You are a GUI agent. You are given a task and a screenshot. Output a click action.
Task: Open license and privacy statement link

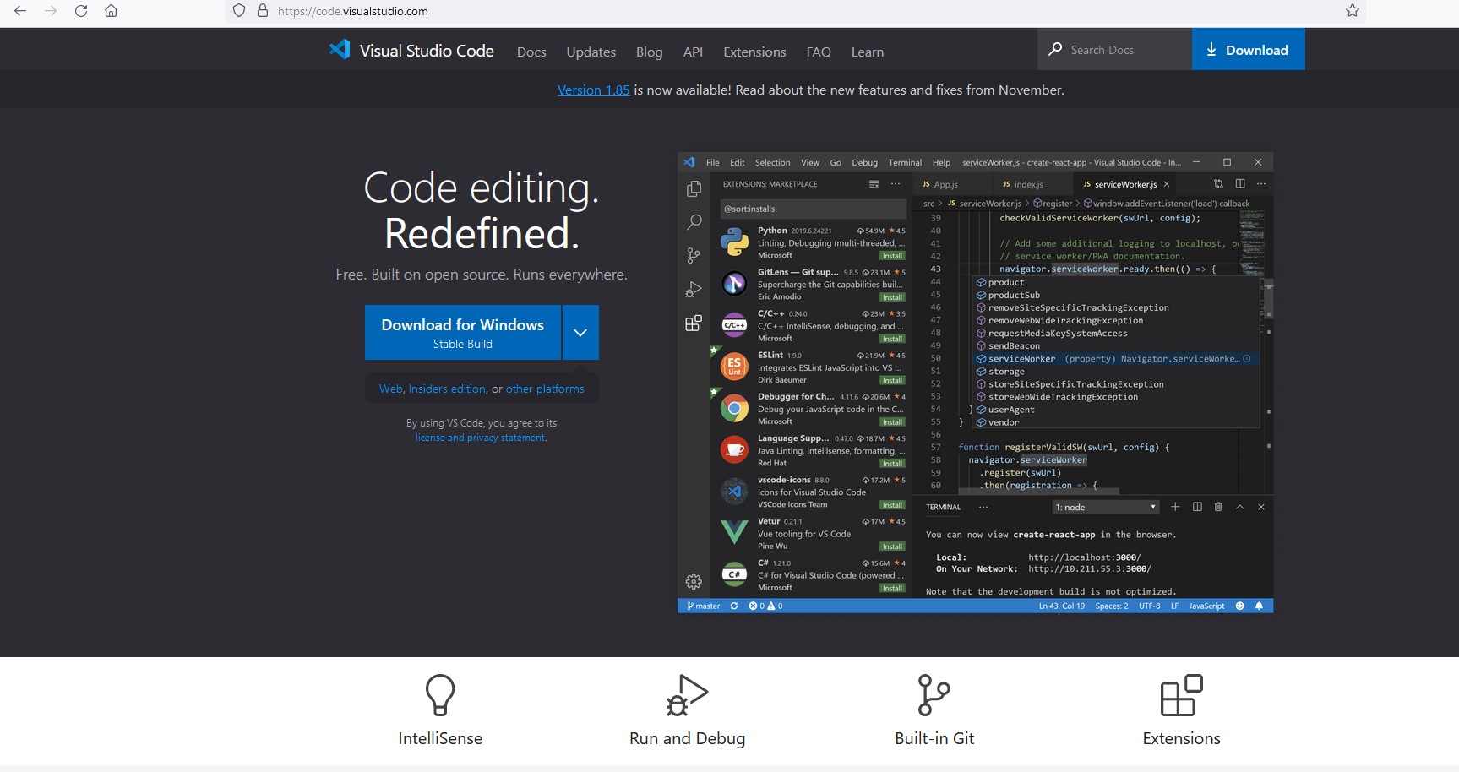(481, 438)
